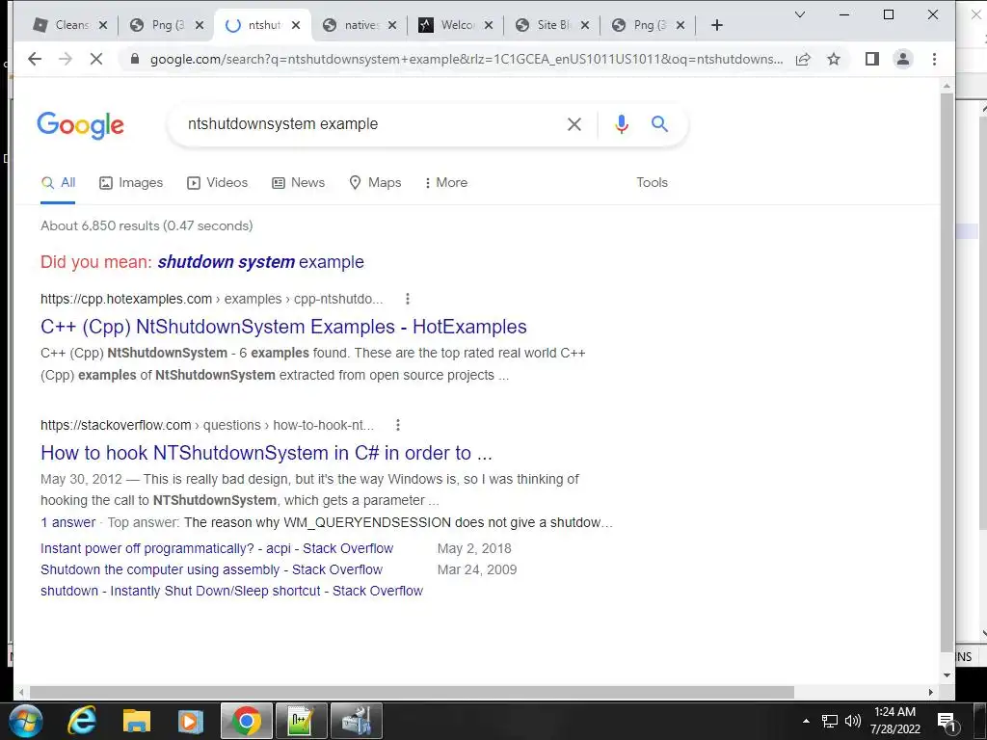Click into the Google search input
Image resolution: width=987 pixels, height=740 pixels.
[371, 124]
